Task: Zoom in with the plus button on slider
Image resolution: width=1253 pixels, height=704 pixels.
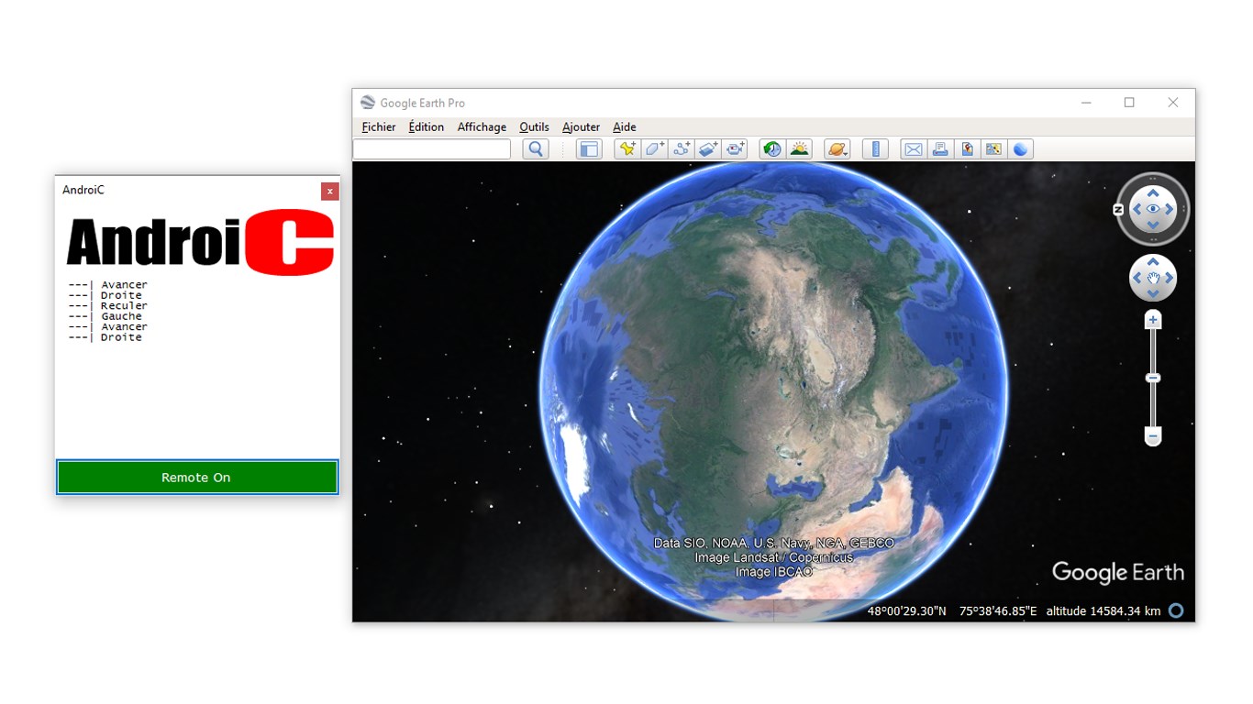Action: (1153, 320)
